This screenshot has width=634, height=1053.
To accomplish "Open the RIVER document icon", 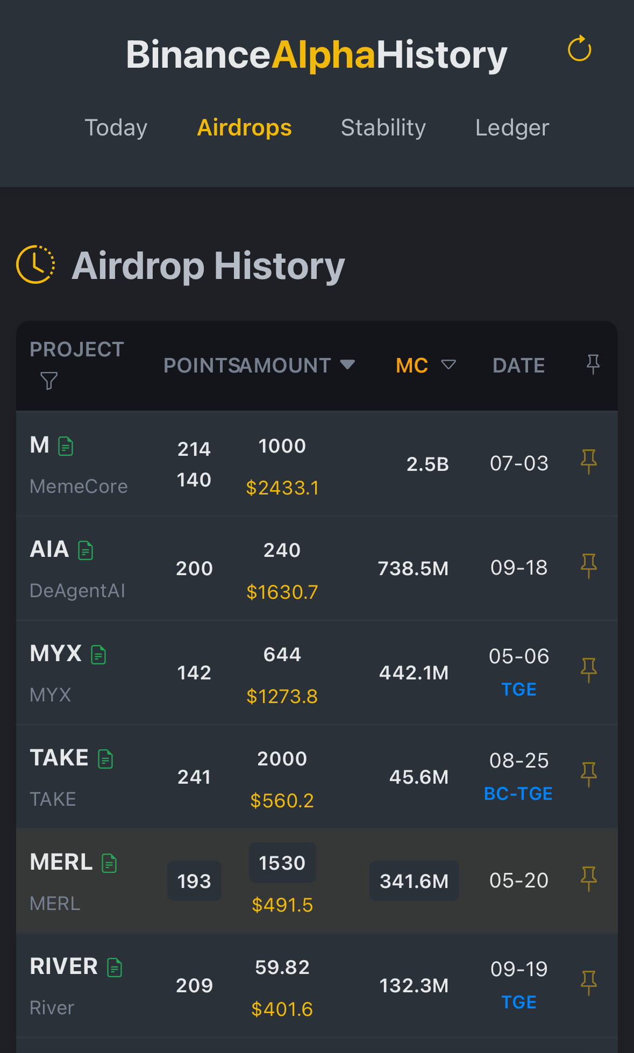I will pyautogui.click(x=115, y=968).
